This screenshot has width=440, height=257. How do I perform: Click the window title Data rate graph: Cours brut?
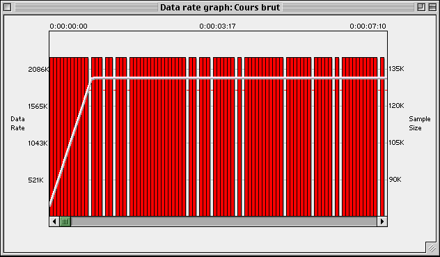220,7
